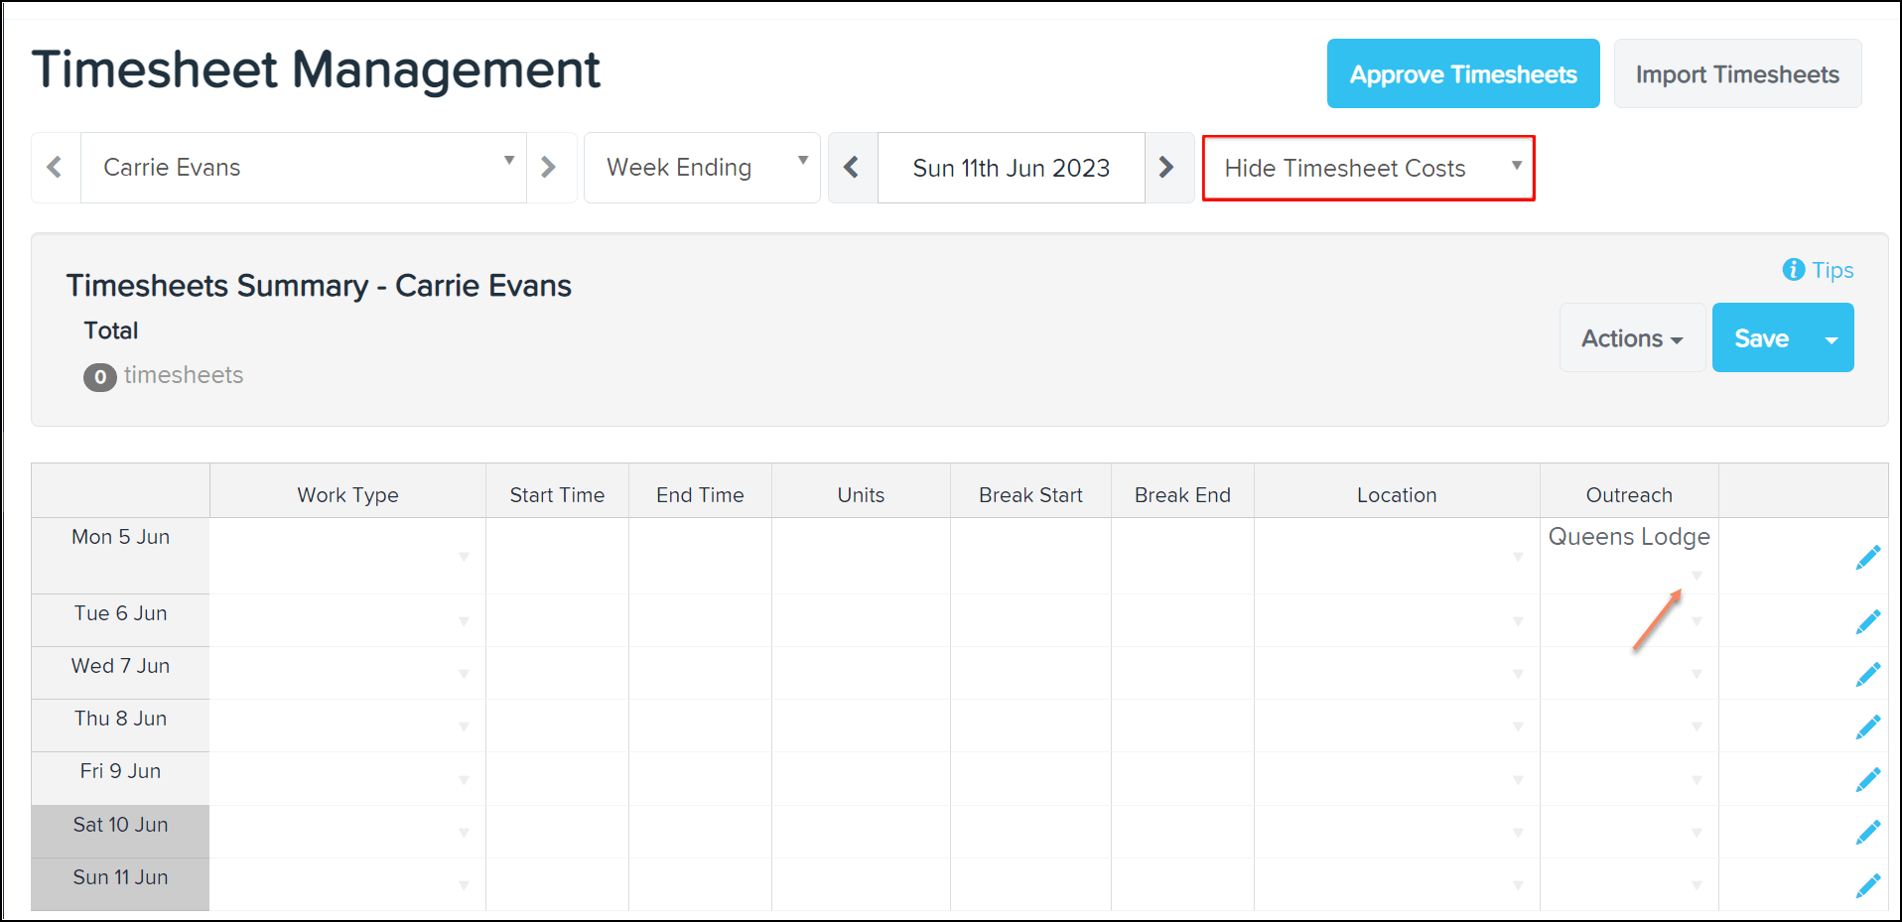1902x922 pixels.
Task: Edit the Thu 8 Jun timesheet entry
Action: pyautogui.click(x=1867, y=725)
